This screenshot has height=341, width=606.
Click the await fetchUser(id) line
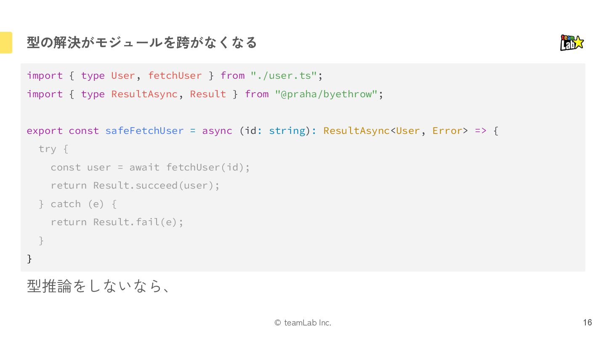(x=150, y=167)
